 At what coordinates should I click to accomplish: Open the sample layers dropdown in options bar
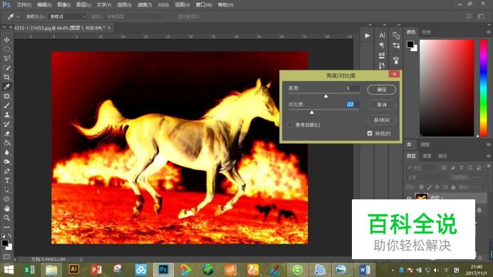point(135,16)
